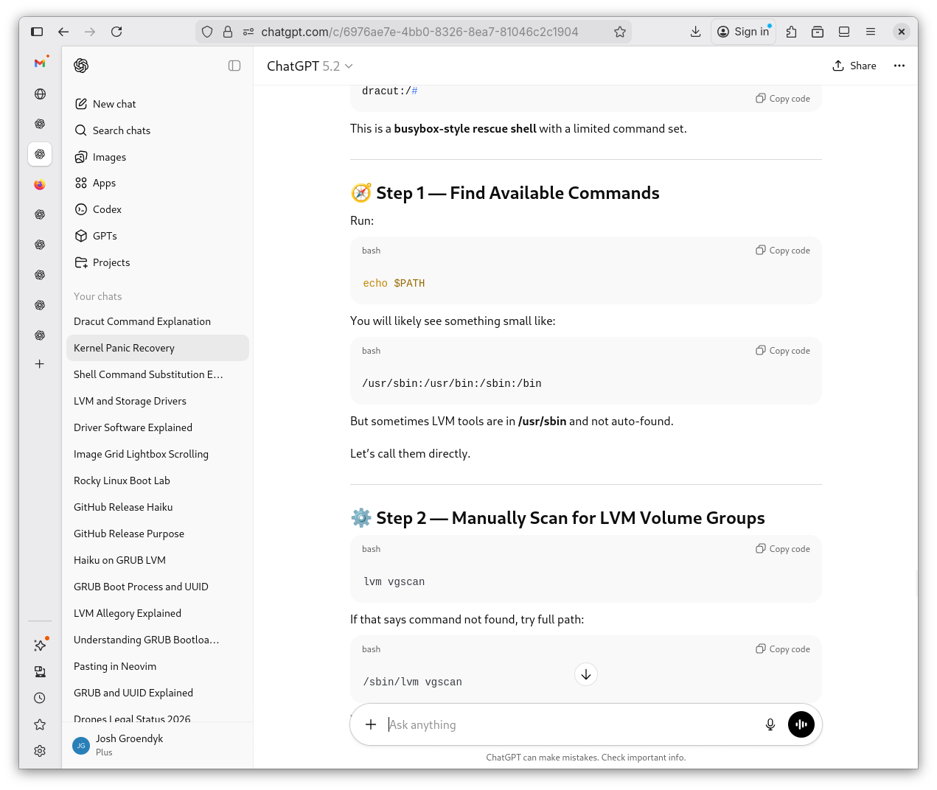Click the Share button
Image resolution: width=937 pixels, height=790 pixels.
tap(854, 66)
